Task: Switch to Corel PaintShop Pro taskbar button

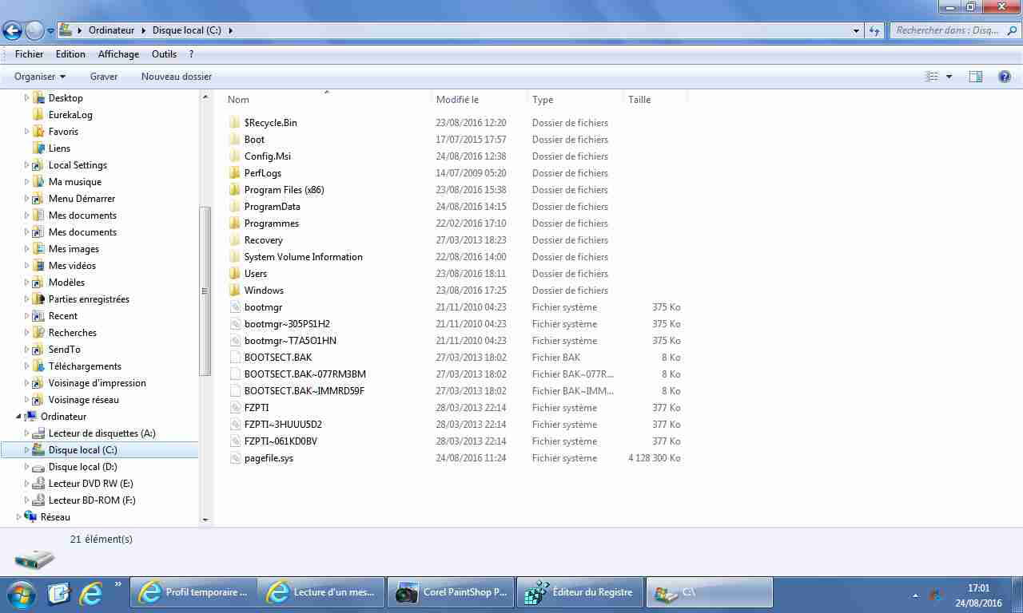Action: point(452,592)
